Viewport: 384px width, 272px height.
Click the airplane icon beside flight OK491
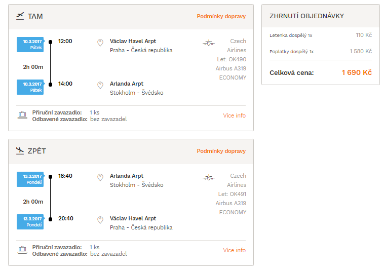209,178
